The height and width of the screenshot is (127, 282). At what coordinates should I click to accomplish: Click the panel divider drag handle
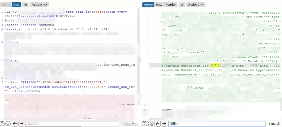click(x=140, y=59)
